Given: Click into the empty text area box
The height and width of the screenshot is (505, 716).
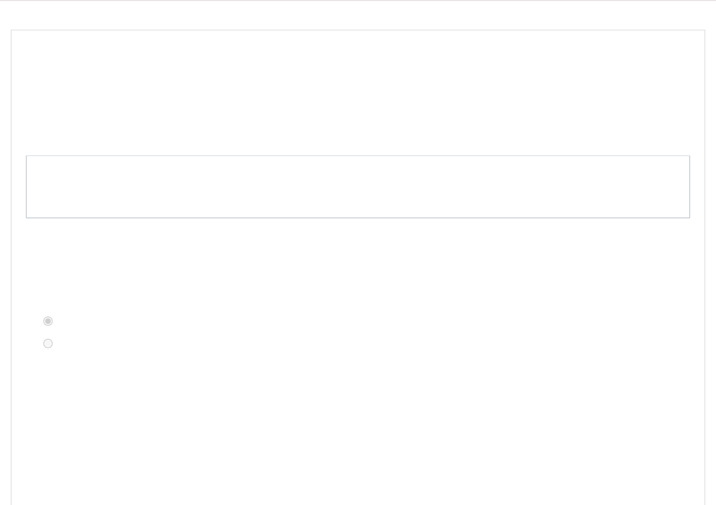Looking at the screenshot, I should coord(358,187).
